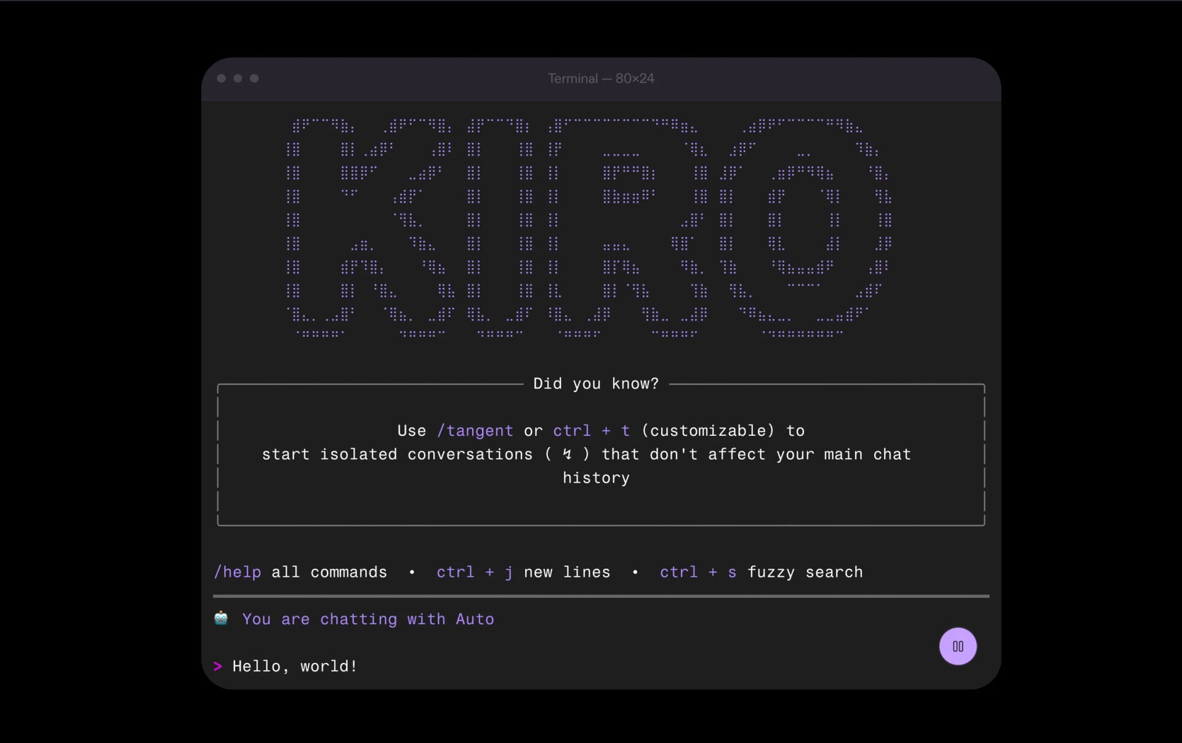Image resolution: width=1182 pixels, height=743 pixels.
Task: Click the /tangent command link
Action: point(475,430)
